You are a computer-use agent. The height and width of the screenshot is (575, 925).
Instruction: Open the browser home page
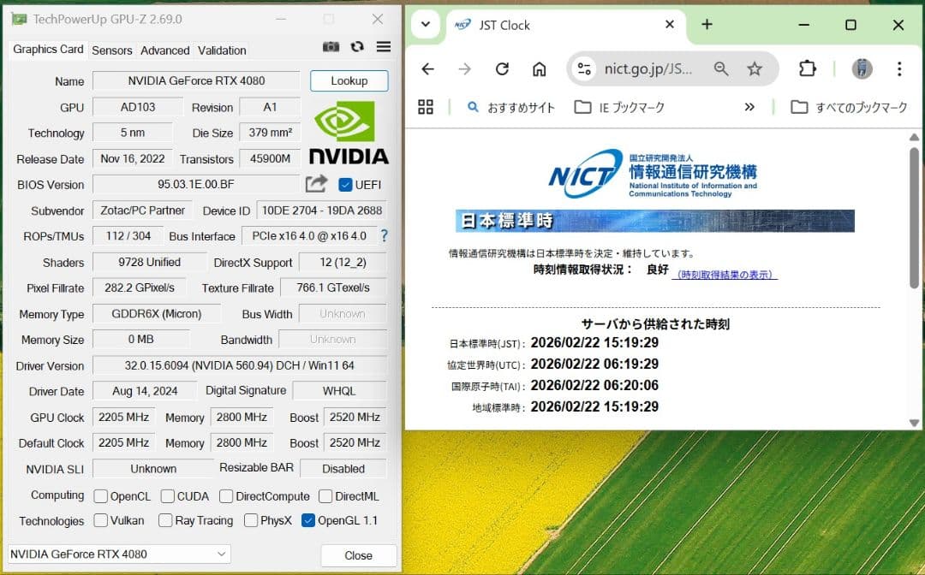pos(540,69)
